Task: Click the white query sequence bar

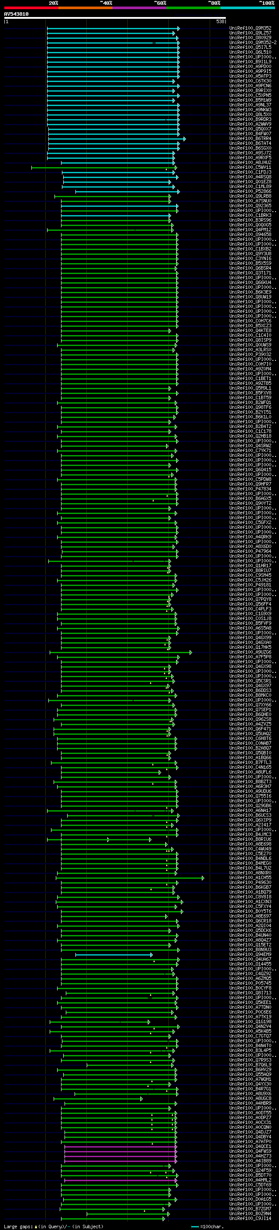Action: (115, 18)
